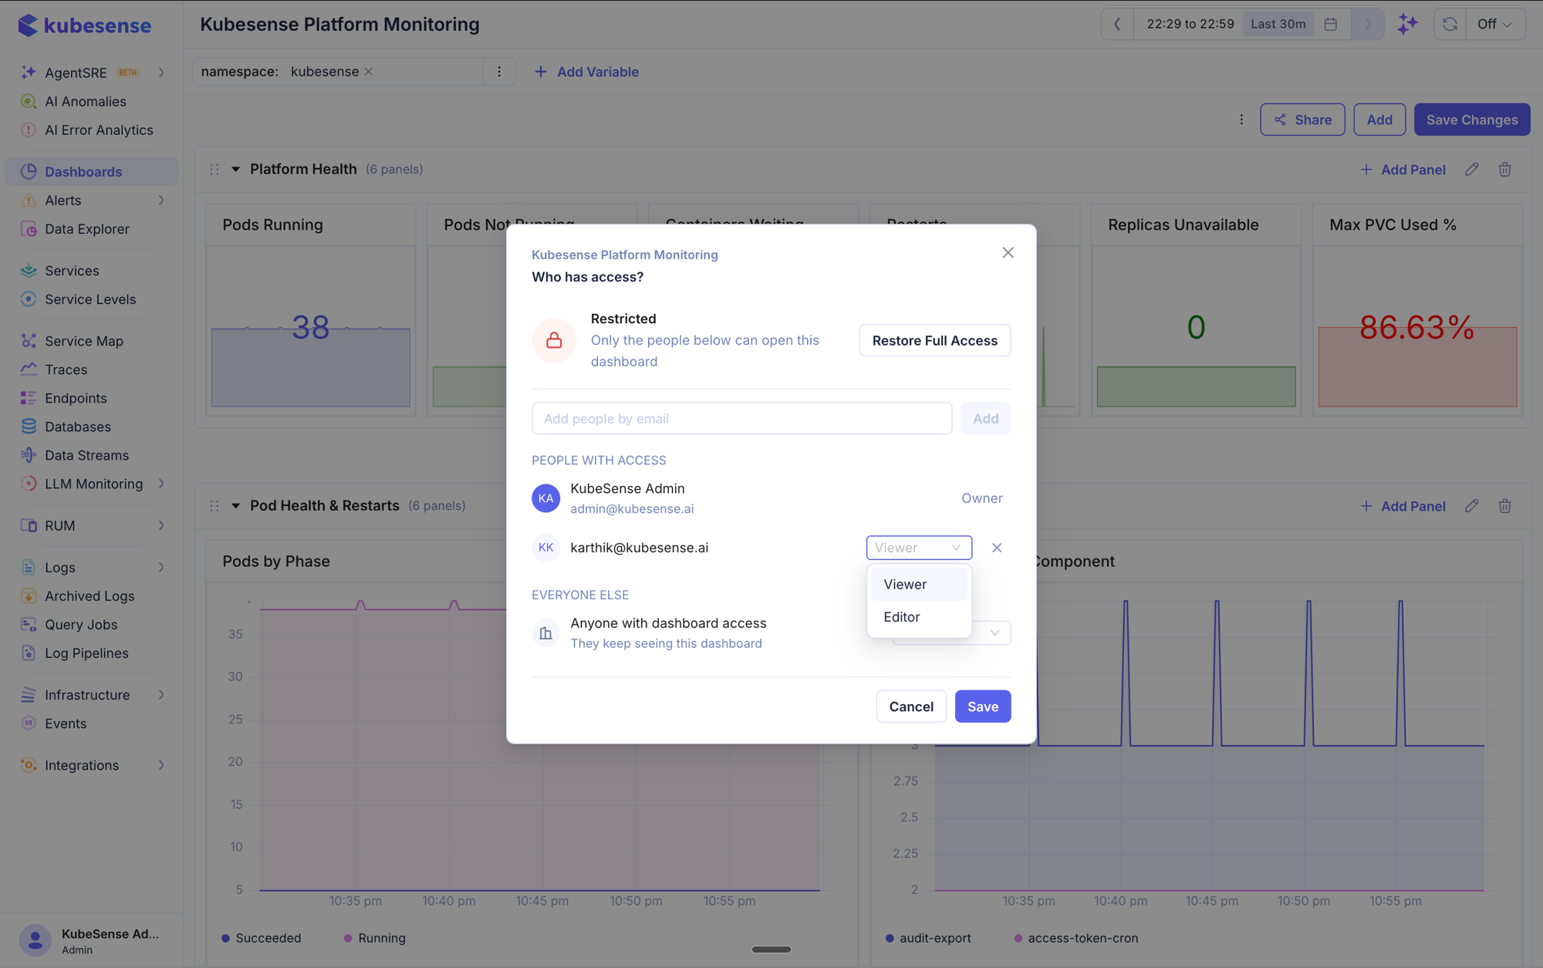Collapse the Platform Health section
Image resolution: width=1543 pixels, height=968 pixels.
(x=235, y=169)
